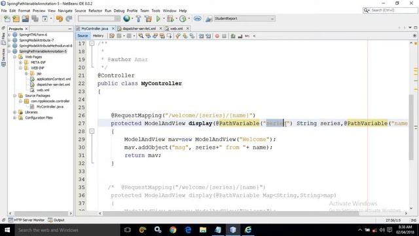This screenshot has height=236, width=419.
Task: Expand the Configuration Files node
Action: [x=14, y=118]
